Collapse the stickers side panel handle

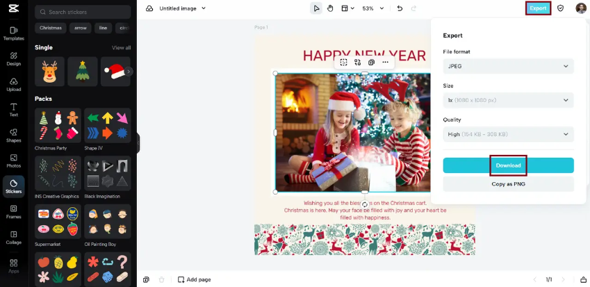(138, 143)
